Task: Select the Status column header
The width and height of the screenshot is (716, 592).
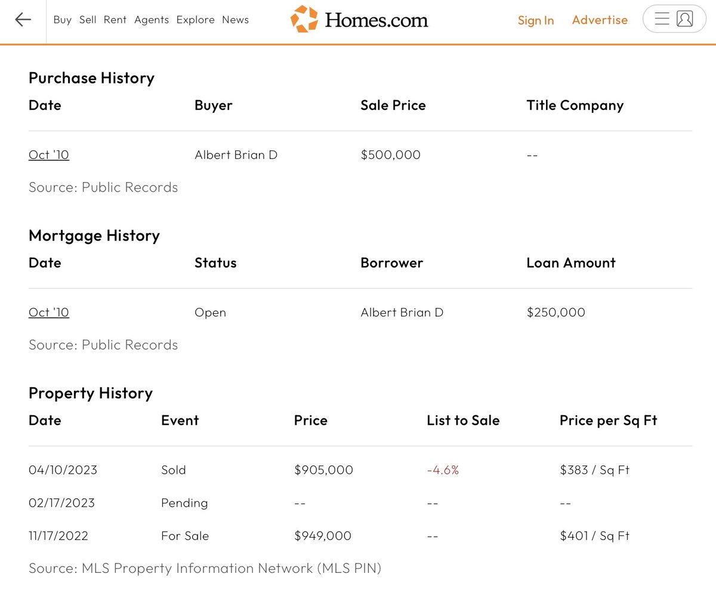Action: pos(215,263)
